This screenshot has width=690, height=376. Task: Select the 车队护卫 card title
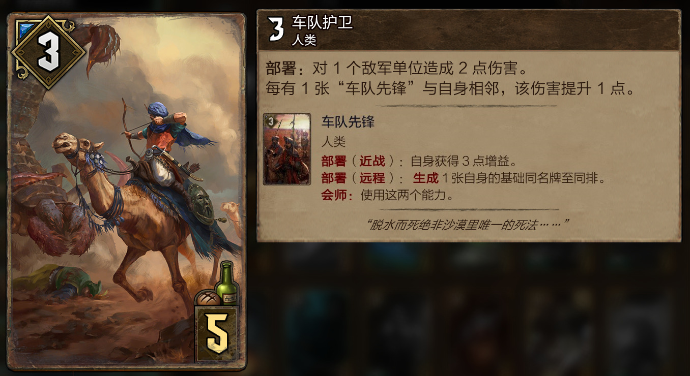tap(322, 23)
